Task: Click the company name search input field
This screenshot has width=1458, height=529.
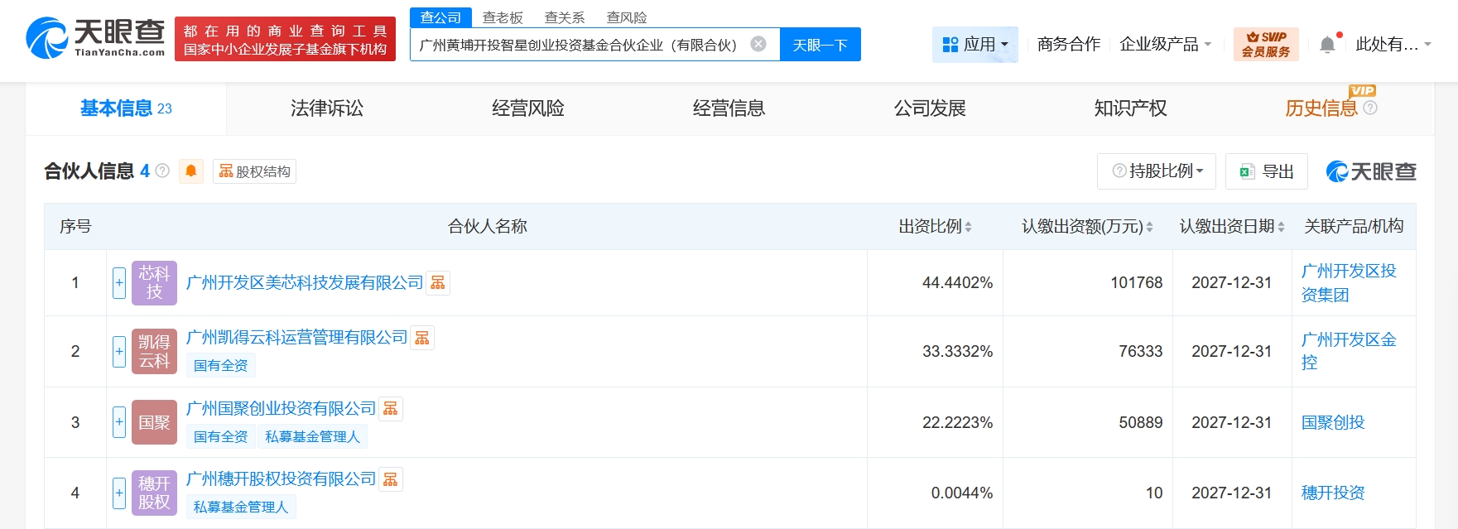Action: pyautogui.click(x=580, y=45)
